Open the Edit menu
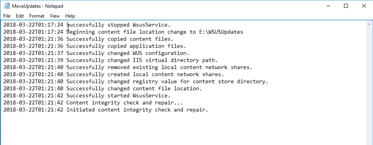The image size is (373, 145). (20, 16)
